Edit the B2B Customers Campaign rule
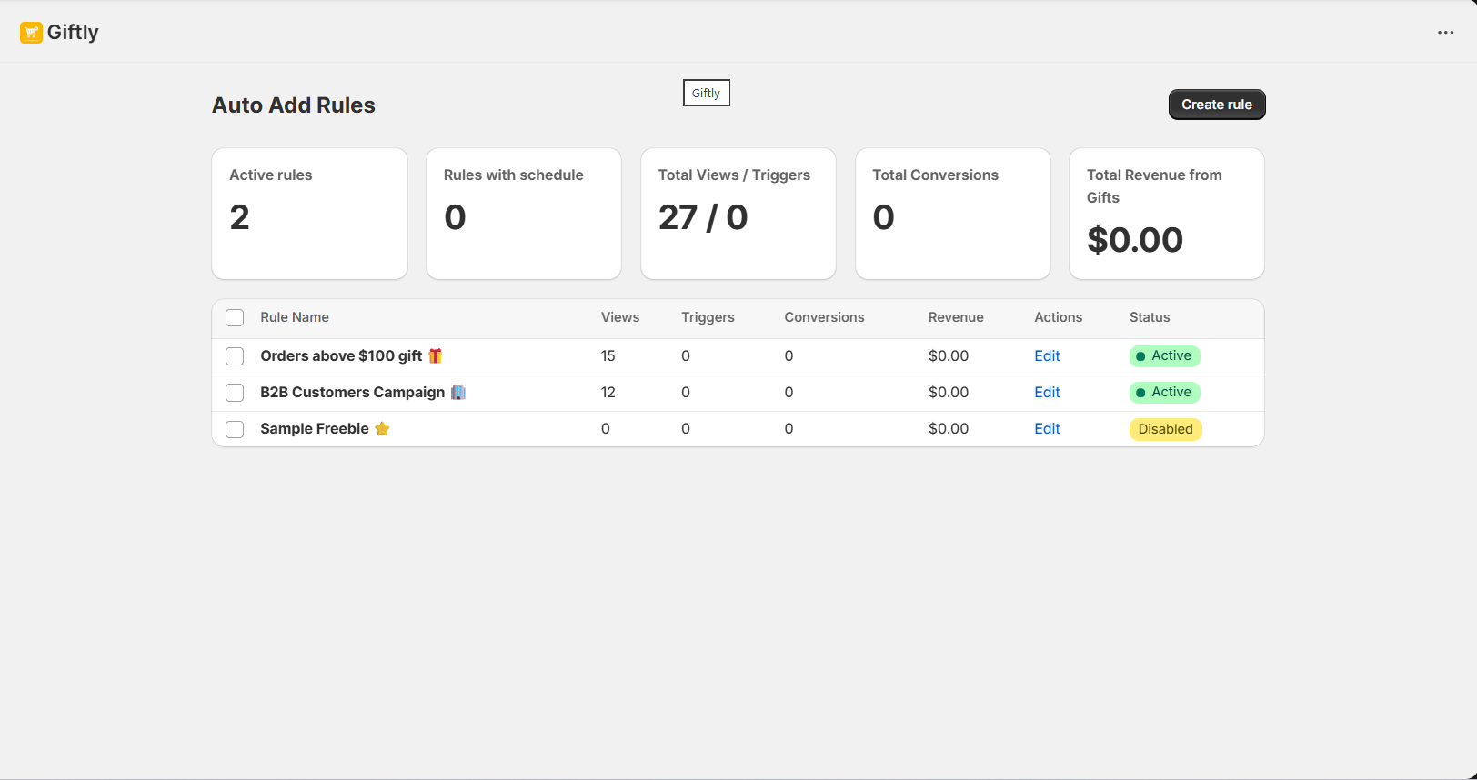This screenshot has height=780, width=1477. [x=1047, y=393]
